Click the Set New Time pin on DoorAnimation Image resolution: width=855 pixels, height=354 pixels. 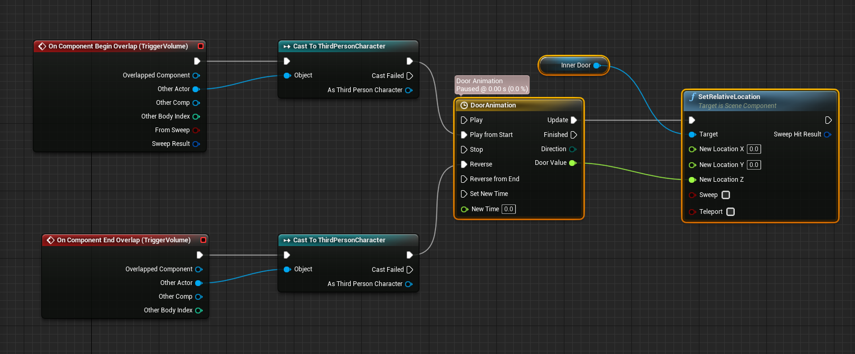point(464,194)
